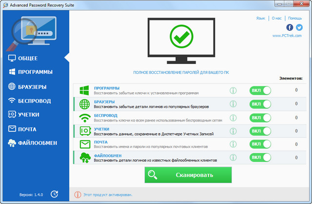This screenshot has height=204, width=312.
Task: Toggle the ФАЙЛООБМЕН ВКЛ switch
Action: 260,157
